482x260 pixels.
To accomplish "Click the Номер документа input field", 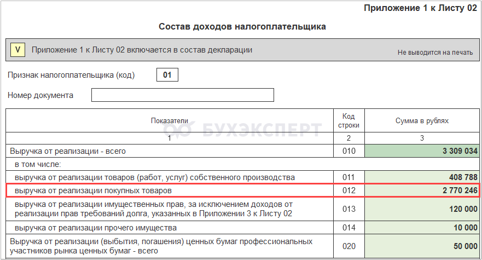I will coord(183,95).
